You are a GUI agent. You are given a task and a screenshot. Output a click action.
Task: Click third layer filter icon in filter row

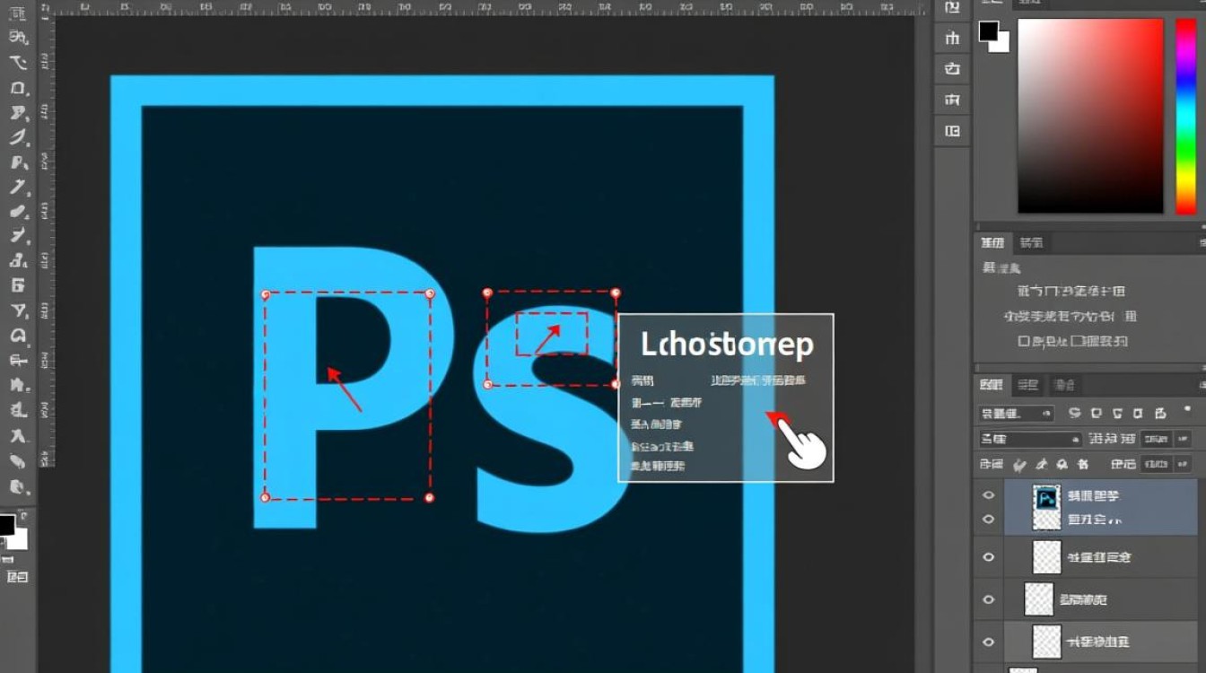click(x=1118, y=414)
